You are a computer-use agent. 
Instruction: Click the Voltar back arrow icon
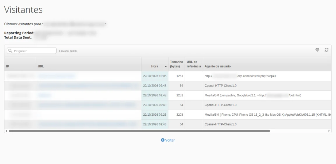[x=163, y=140]
